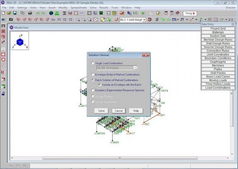Choose Envelope (Only) of Marked Combinations

(93, 74)
